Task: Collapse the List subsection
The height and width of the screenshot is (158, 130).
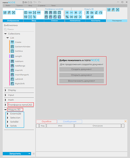Action: click(x=8, y=38)
